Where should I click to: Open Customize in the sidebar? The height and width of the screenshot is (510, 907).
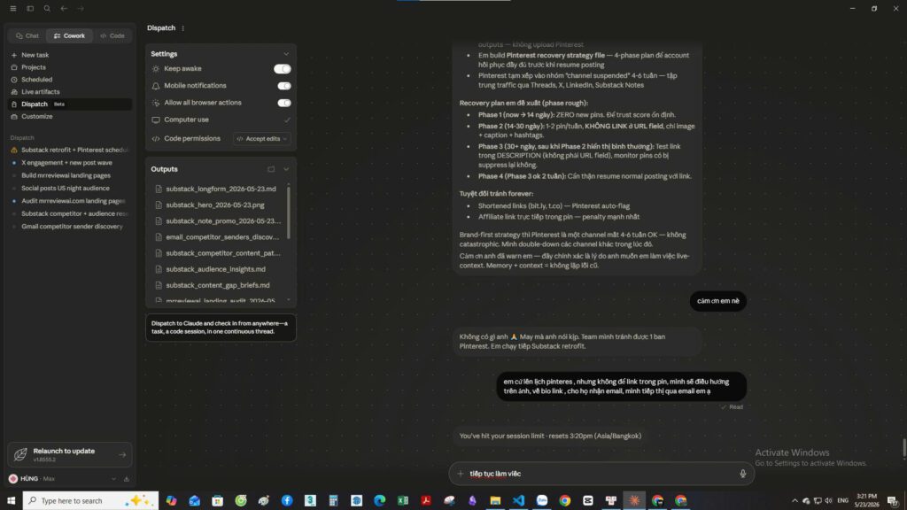69,116
